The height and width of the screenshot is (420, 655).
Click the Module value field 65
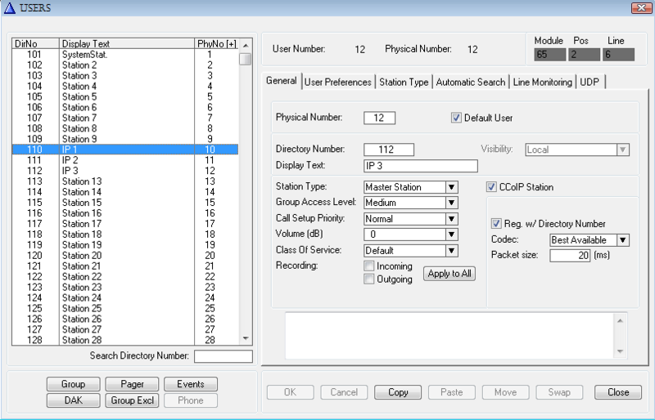pyautogui.click(x=549, y=55)
